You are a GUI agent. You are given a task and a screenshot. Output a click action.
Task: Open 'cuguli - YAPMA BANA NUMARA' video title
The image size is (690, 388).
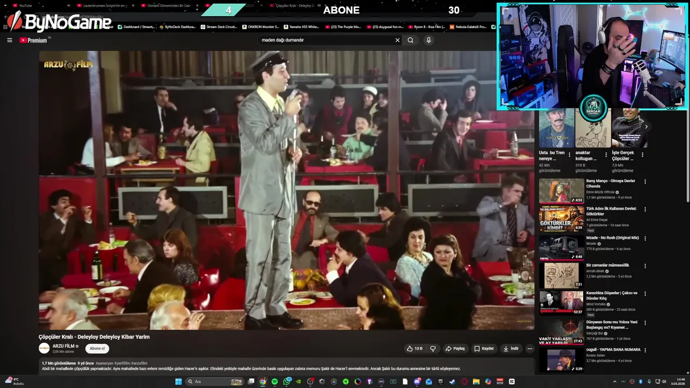(x=613, y=349)
